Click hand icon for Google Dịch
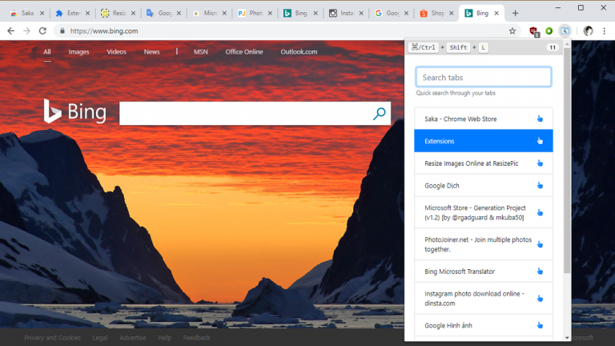615x346 pixels. [x=540, y=186]
